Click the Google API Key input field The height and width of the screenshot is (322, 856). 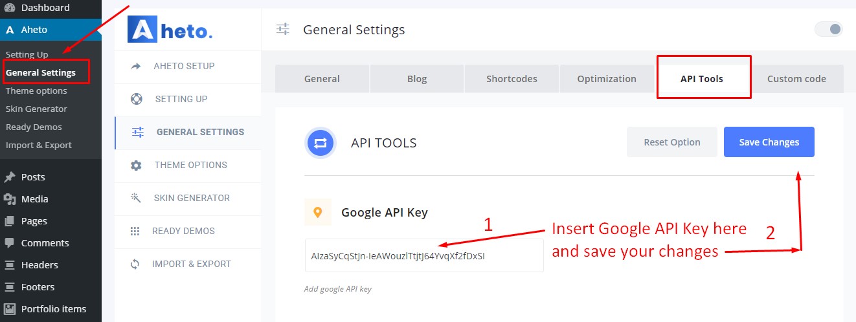coord(424,255)
